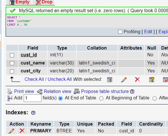Click the Add field icon
This screenshot has width=168, height=136.
click(x=10, y=98)
